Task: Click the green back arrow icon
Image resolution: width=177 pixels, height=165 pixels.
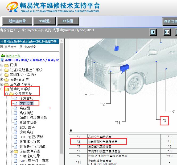Action: click(3, 56)
